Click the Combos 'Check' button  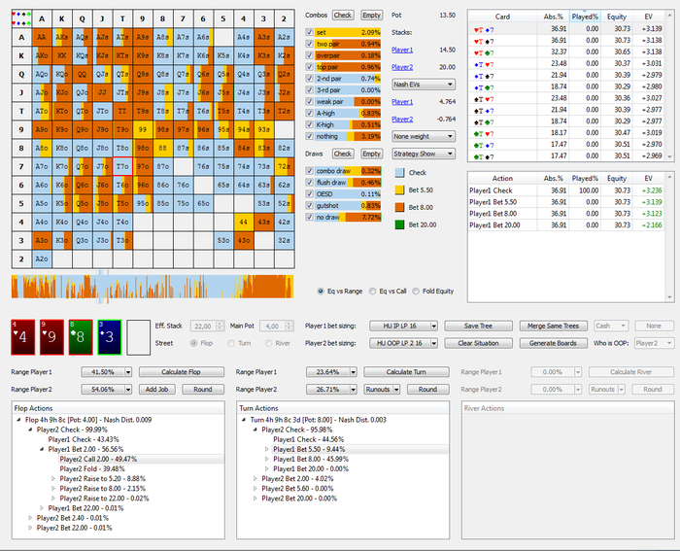[x=343, y=16]
